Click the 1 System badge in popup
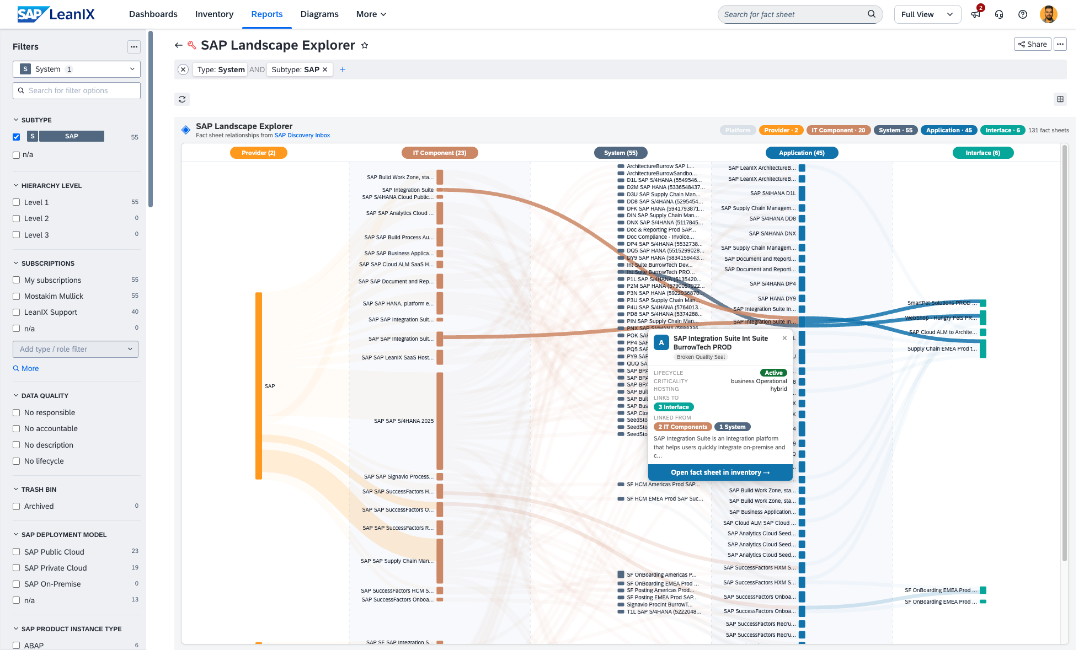The width and height of the screenshot is (1084, 650). point(732,427)
